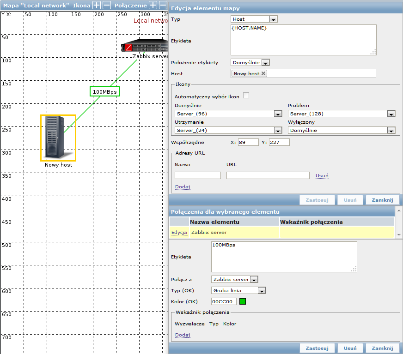Image resolution: width=403 pixels, height=354 pixels.
Task: Remove connection with Połączenie minus icon
Action: [163, 5]
